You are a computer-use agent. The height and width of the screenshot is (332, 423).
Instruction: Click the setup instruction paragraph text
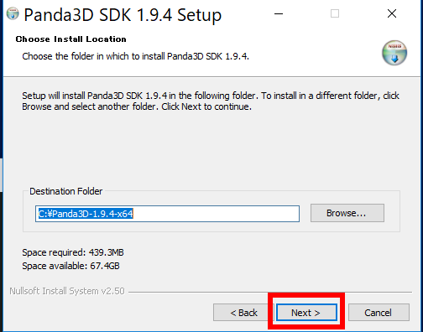tap(211, 101)
